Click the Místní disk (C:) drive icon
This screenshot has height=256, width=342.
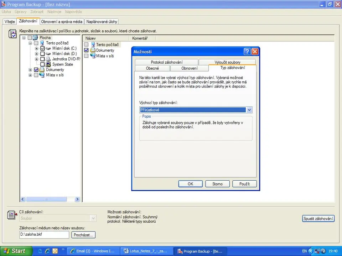tap(48, 48)
